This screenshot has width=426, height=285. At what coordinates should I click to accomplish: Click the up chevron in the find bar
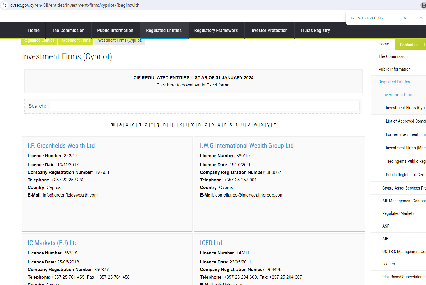pyautogui.click(x=421, y=18)
